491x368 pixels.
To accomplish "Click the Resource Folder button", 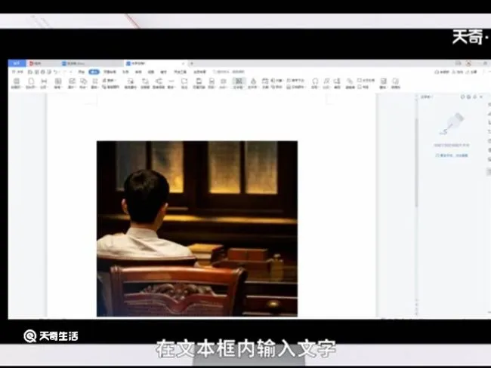I will coord(396,84).
